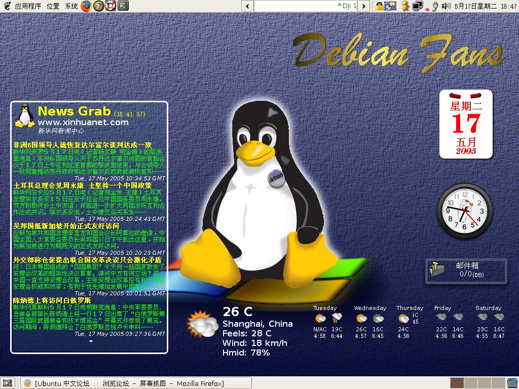Switch to the Mozilla Firefox taskbar window
The height and width of the screenshot is (389, 519).
coord(136,383)
